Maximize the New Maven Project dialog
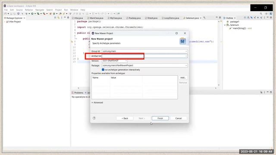This screenshot has width=276, height=155. coord(176,33)
